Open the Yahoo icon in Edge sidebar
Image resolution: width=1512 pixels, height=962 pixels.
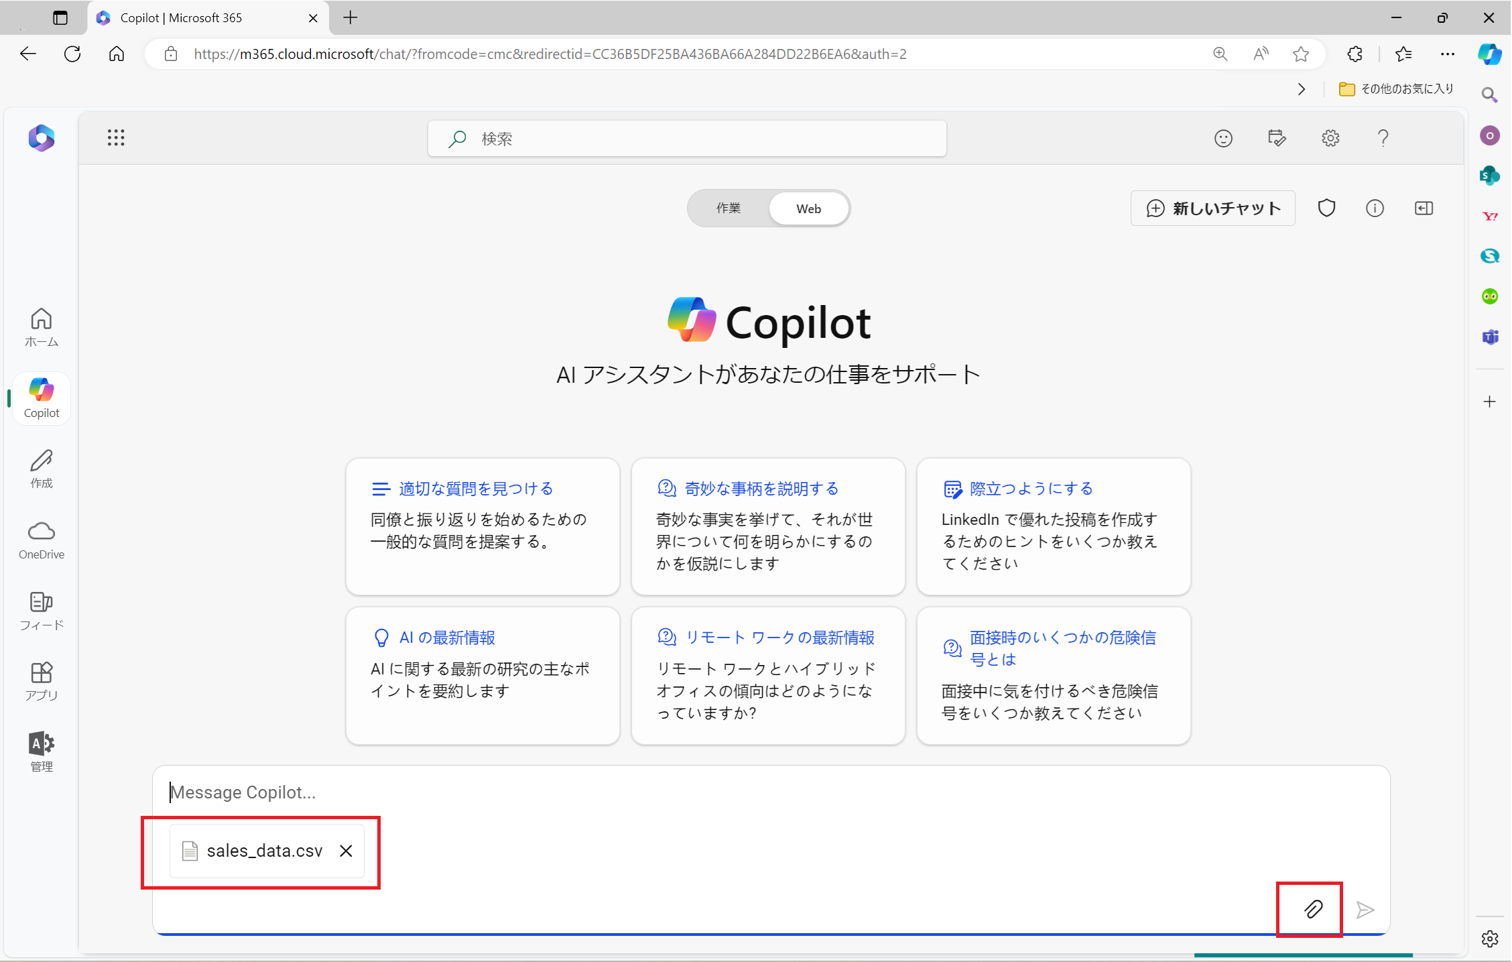(x=1489, y=216)
